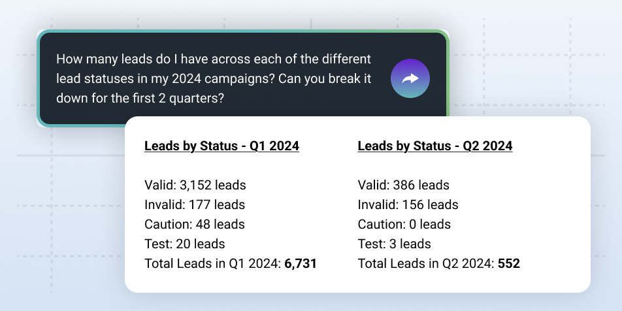Select the Valid: 3,152 leads line

click(x=195, y=185)
